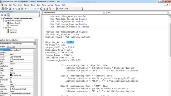The width and height of the screenshot is (171, 96).
Task: Click the VBA system menu icon beside File
Action: pyautogui.click(x=2, y=5)
